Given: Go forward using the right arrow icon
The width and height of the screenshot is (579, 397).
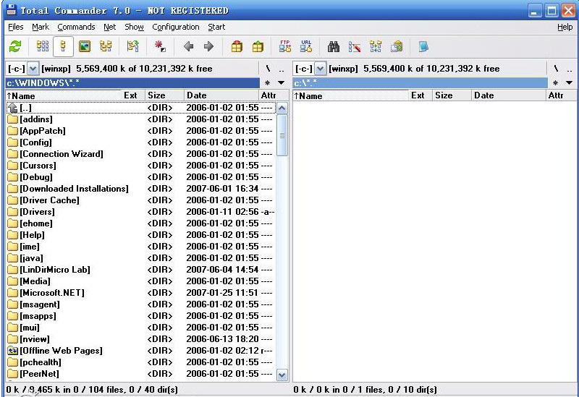Looking at the screenshot, I should coord(208,46).
